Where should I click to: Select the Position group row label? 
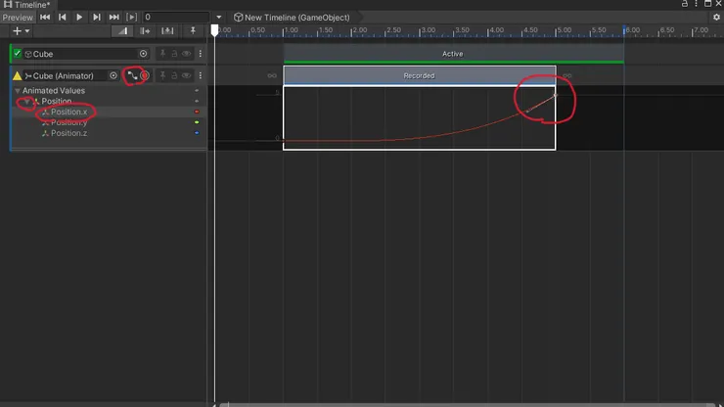[x=57, y=101]
